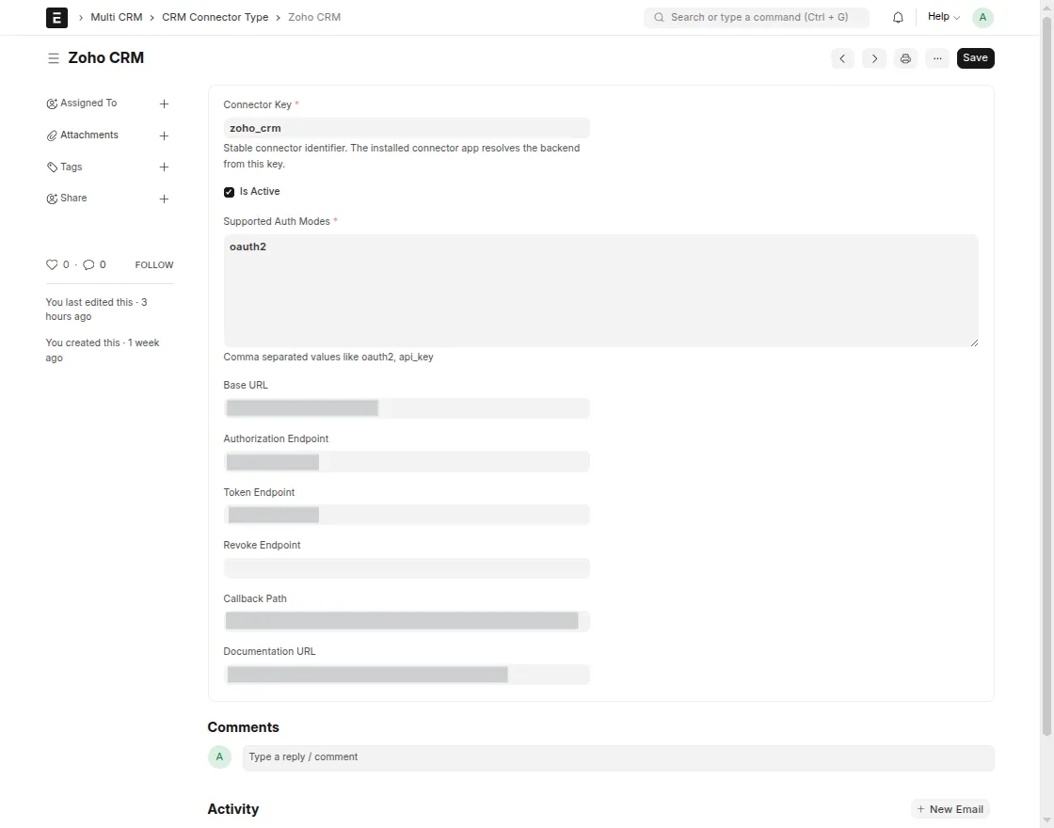
Task: Toggle the sidebar hamburger icon
Action: (53, 58)
